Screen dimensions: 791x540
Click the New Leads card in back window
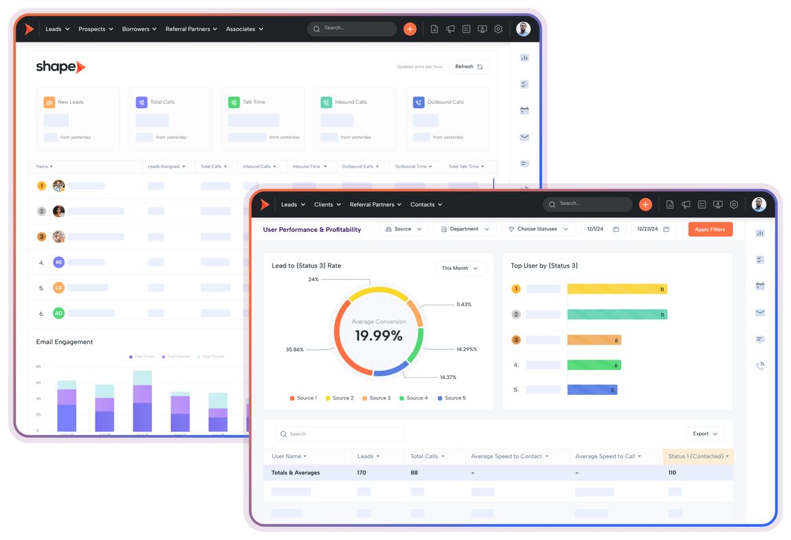pos(78,119)
